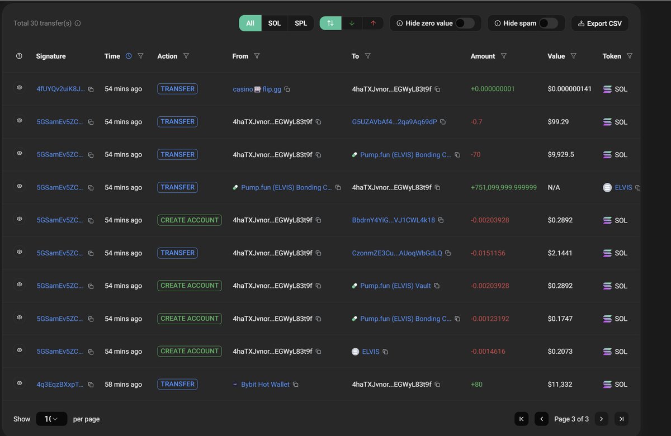This screenshot has width=671, height=436.
Task: Click eye icon for 4fUYQv2uiK8J row
Action: pos(20,88)
